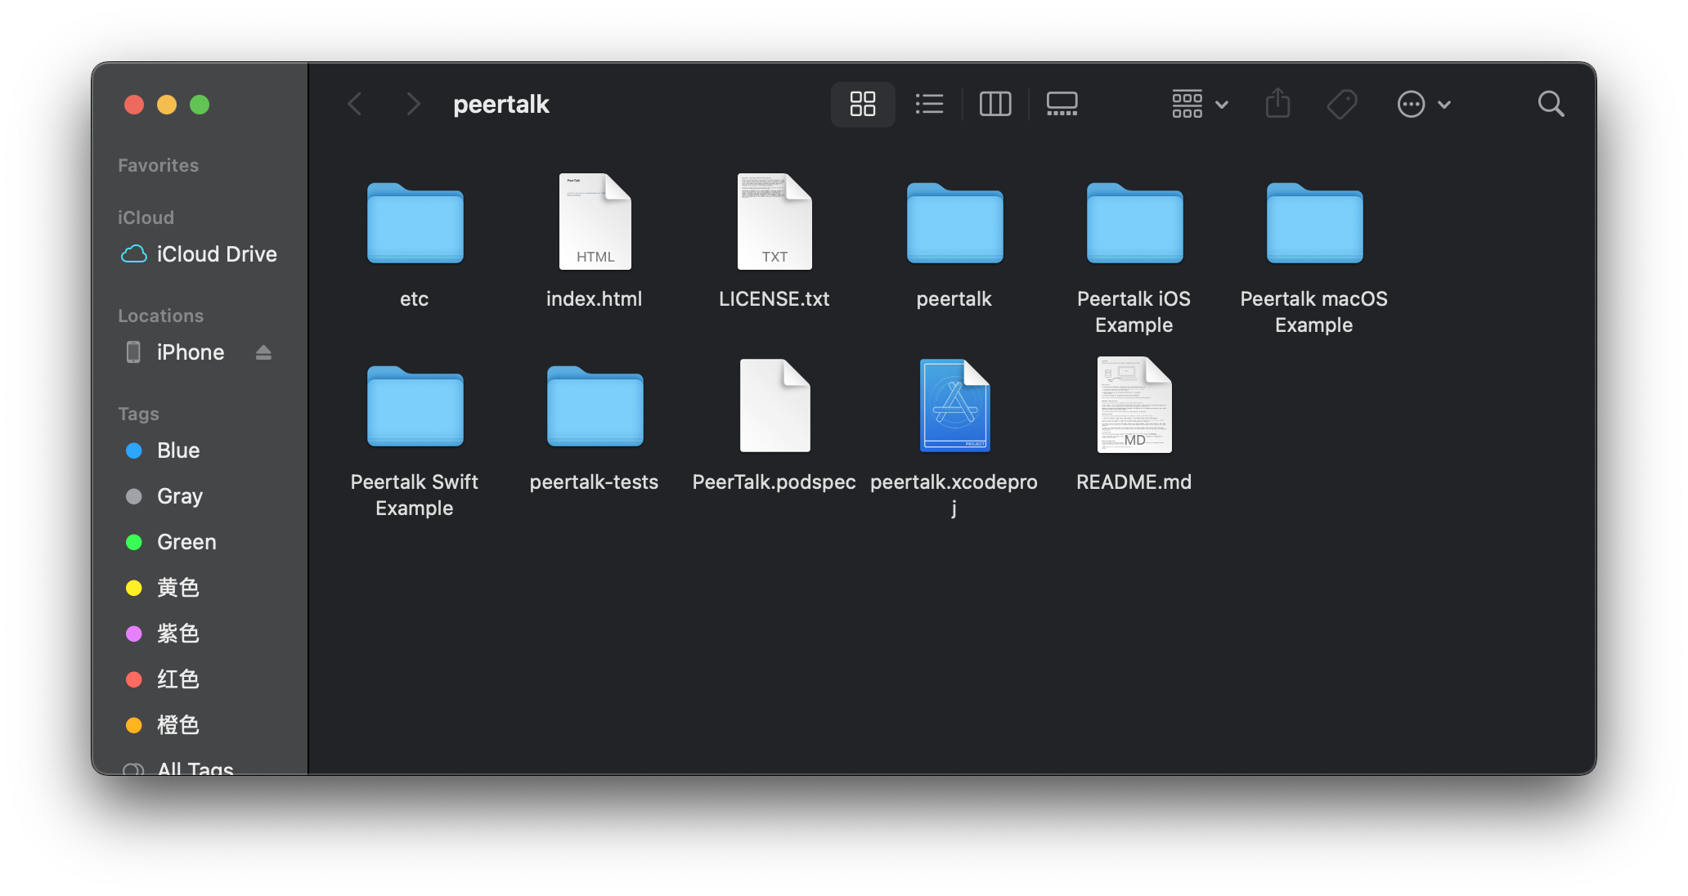1688x896 pixels.
Task: Click the 'index.html' file name label
Action: 595,298
